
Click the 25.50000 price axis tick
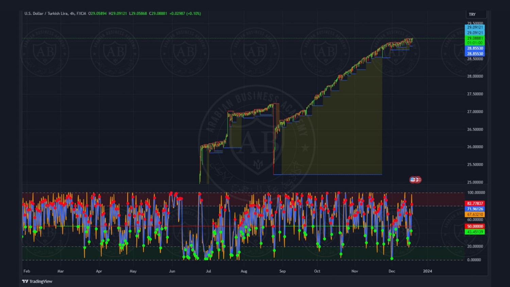point(475,165)
